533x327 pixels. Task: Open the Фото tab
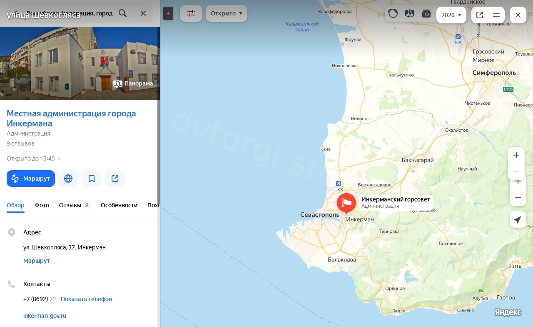(42, 205)
